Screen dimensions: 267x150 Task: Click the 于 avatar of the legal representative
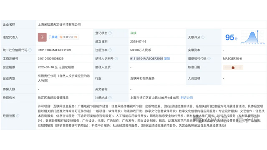point(42,37)
